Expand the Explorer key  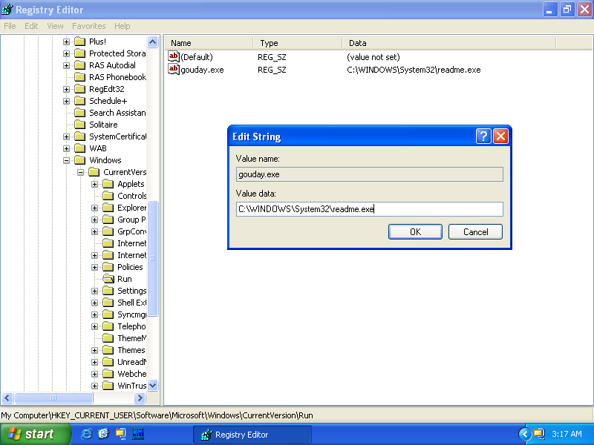pyautogui.click(x=95, y=208)
